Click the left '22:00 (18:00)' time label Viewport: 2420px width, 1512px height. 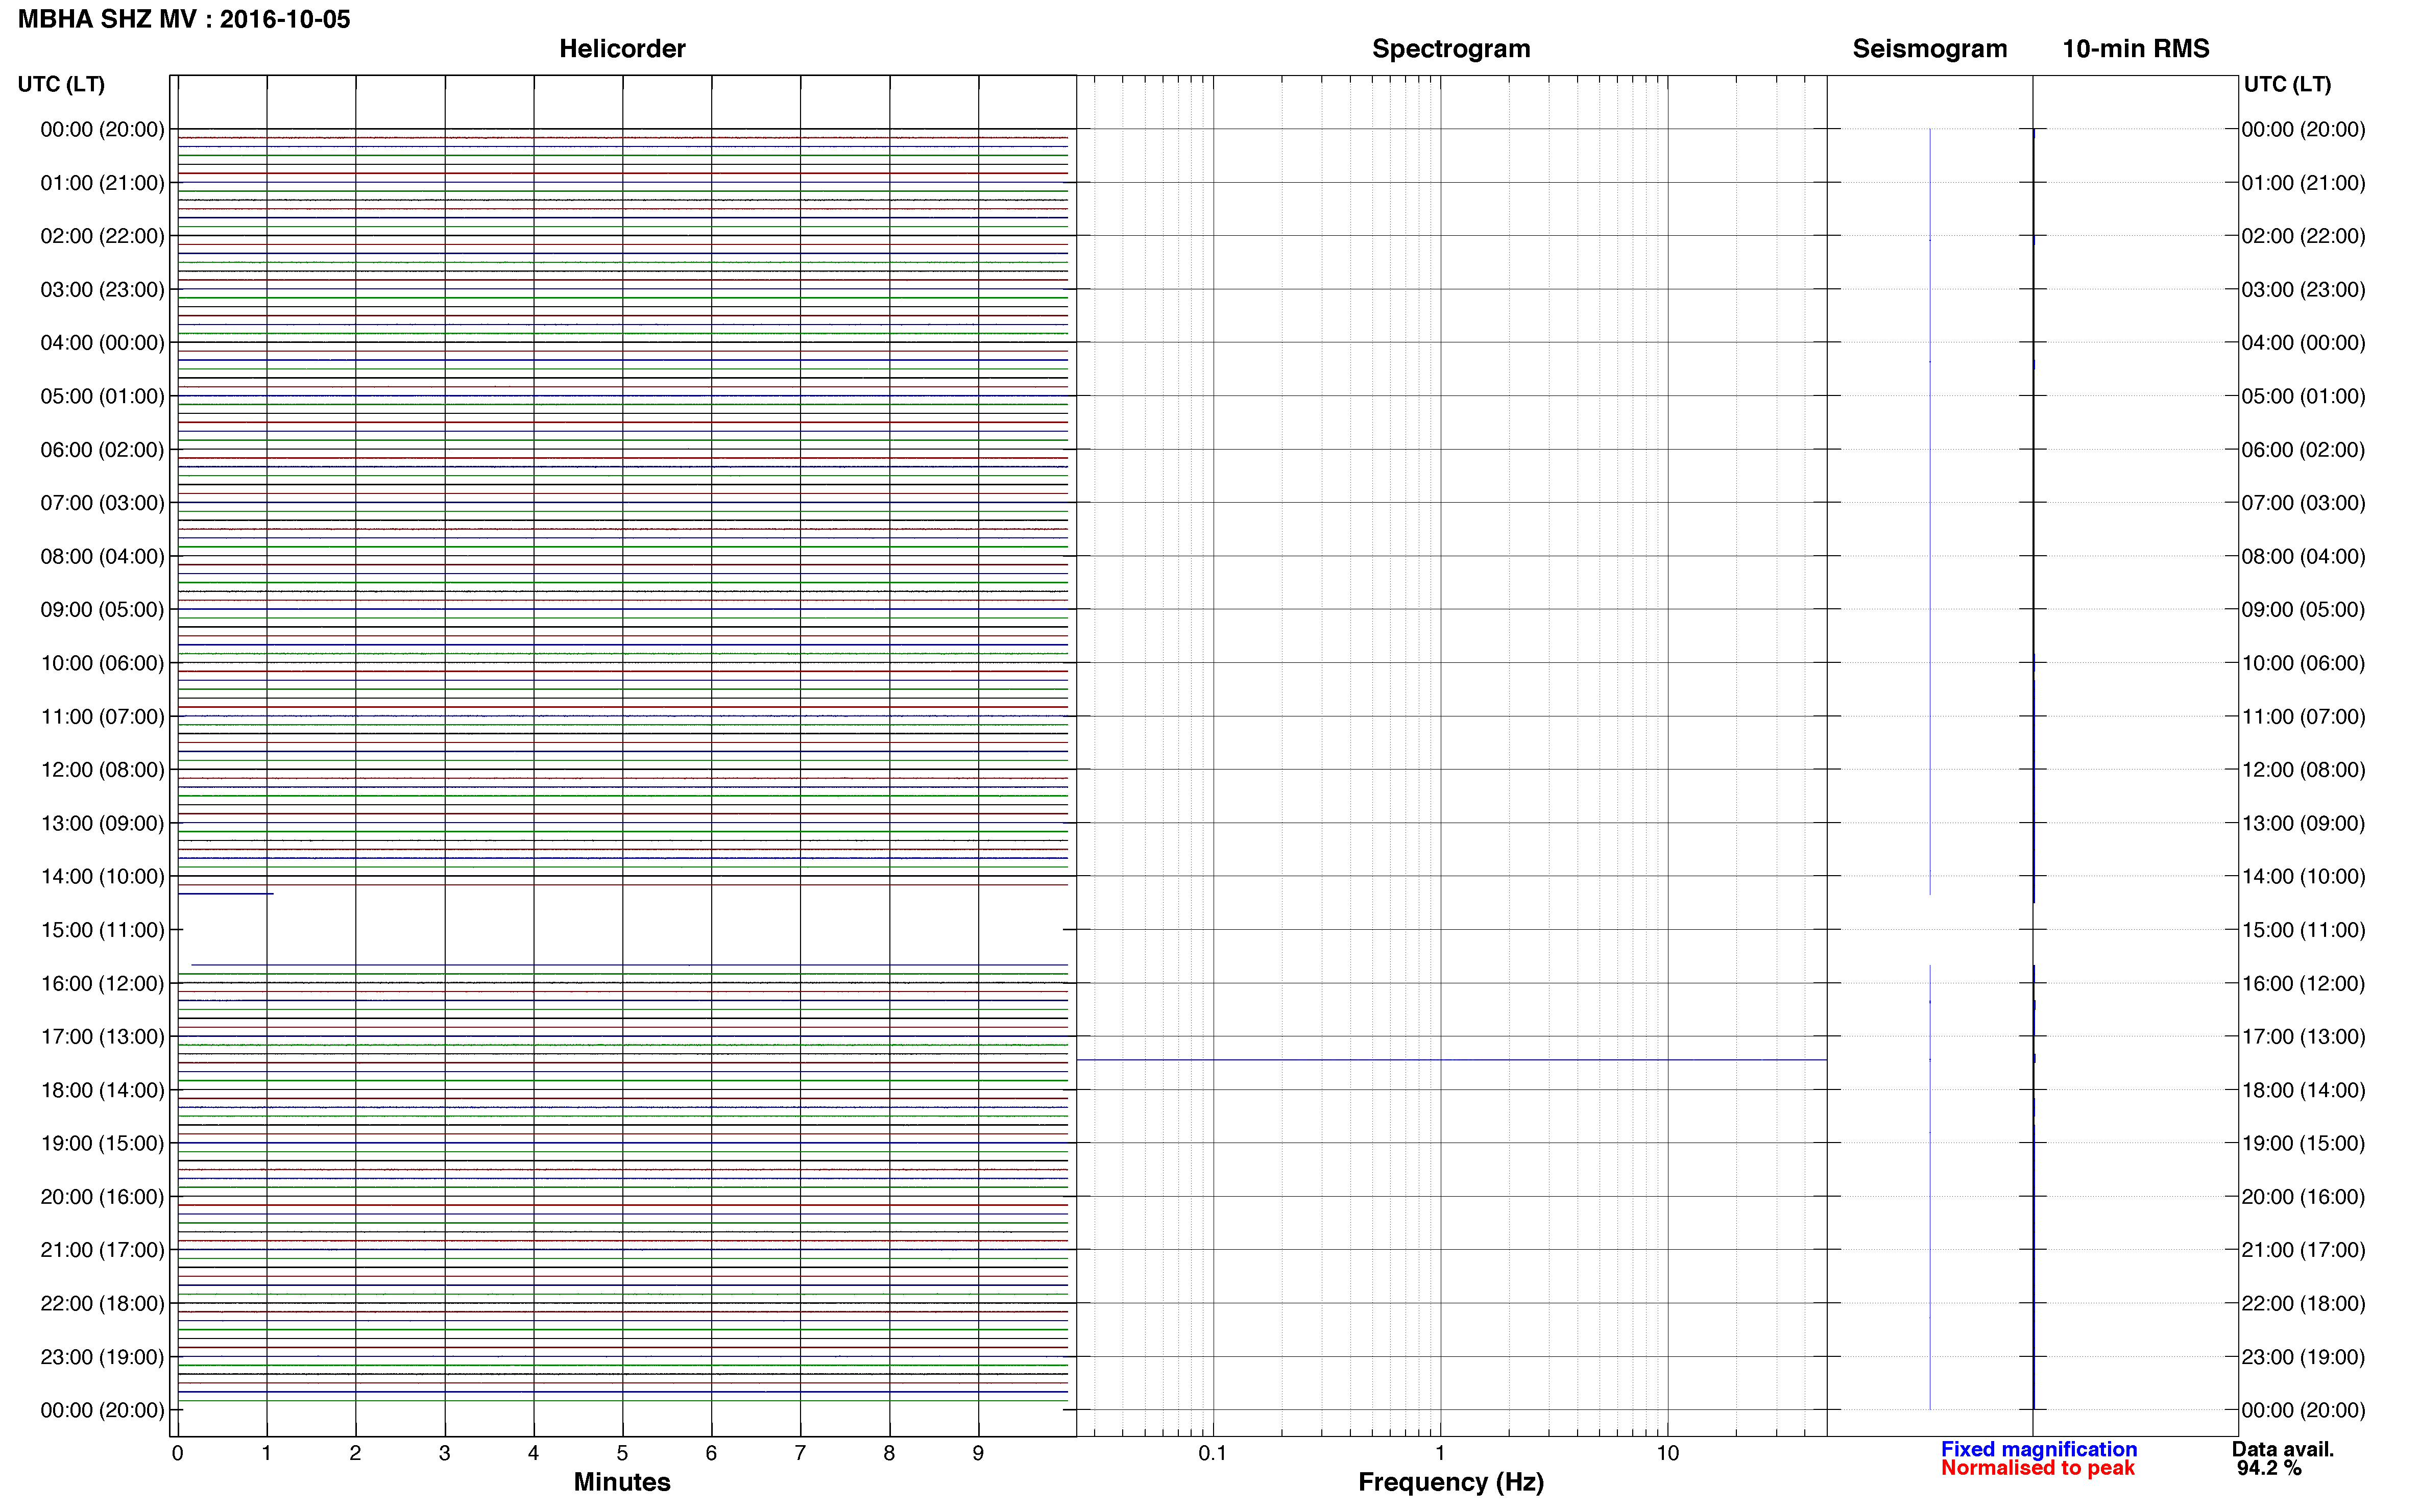[x=102, y=1304]
